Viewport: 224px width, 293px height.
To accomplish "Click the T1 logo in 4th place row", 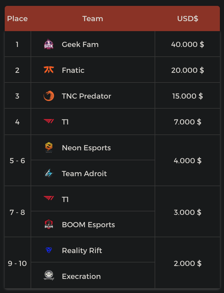I will tap(49, 121).
